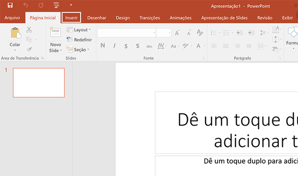
Task: Toggle italic formatting
Action: pyautogui.click(x=114, y=46)
